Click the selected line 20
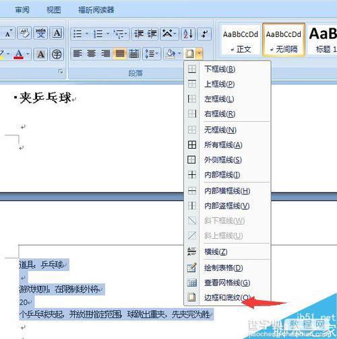The width and height of the screenshot is (337, 339). coord(24,302)
